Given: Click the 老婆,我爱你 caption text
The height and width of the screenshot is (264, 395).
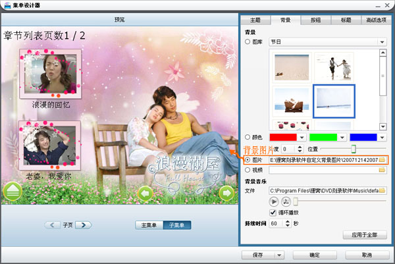Looking at the screenshot, I should (49, 176).
